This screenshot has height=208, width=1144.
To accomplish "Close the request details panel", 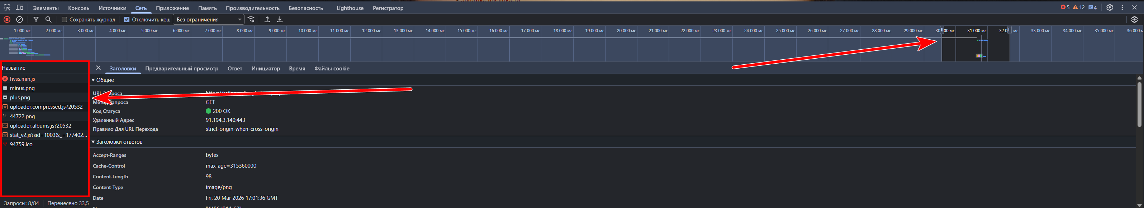I will click(99, 68).
